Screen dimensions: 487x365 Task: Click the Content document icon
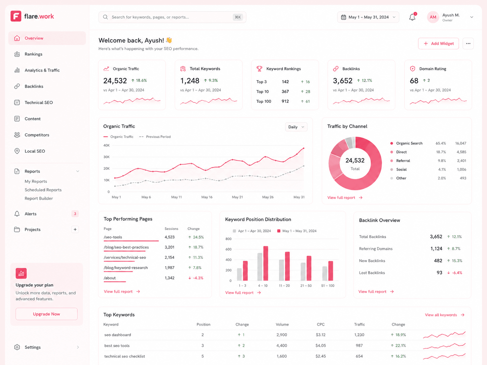point(17,119)
